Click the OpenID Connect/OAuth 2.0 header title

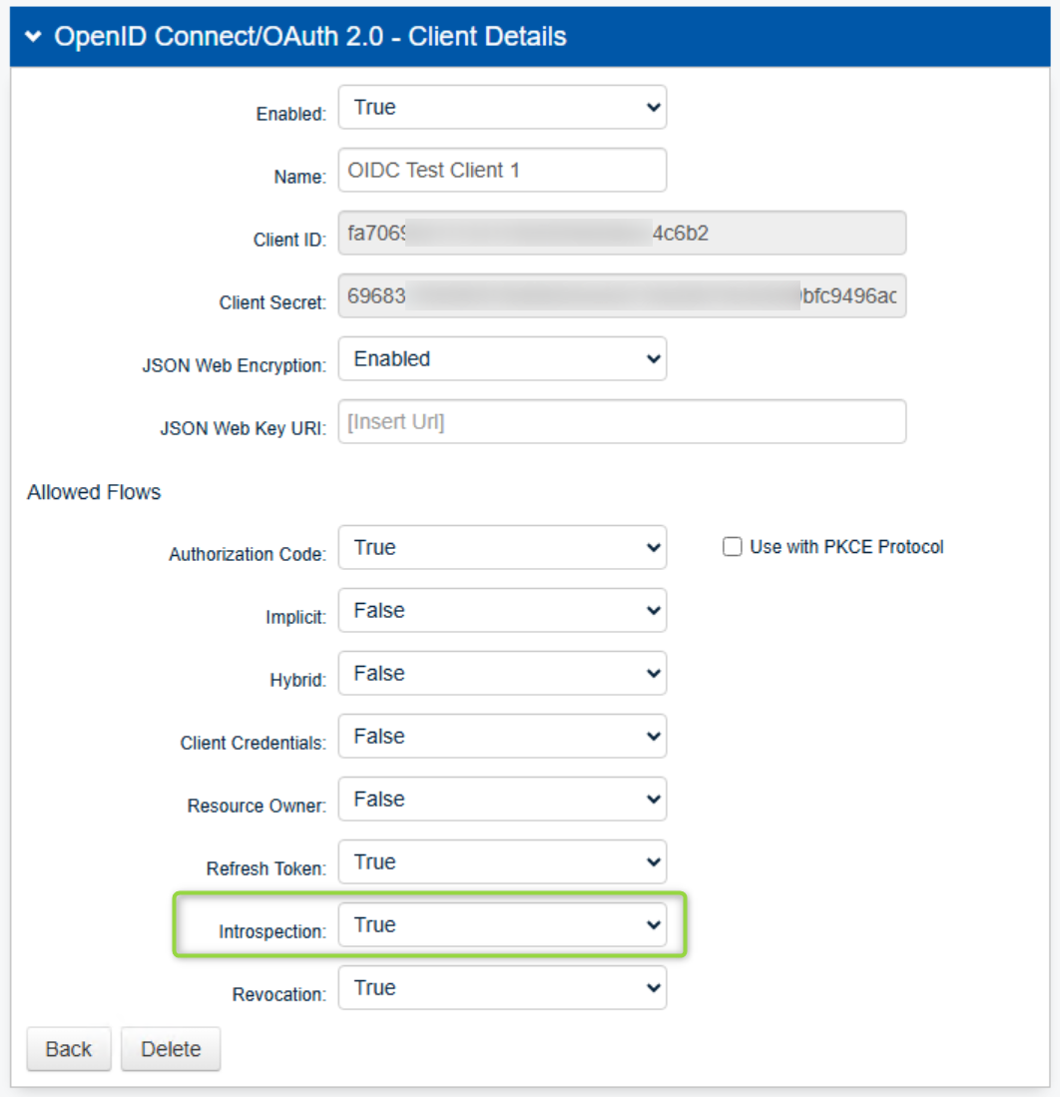[310, 36]
